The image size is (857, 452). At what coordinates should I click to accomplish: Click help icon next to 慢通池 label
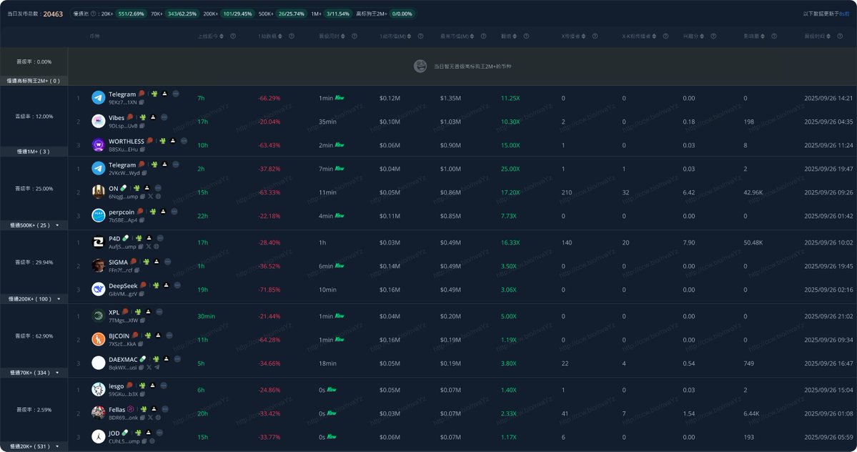[x=95, y=14]
